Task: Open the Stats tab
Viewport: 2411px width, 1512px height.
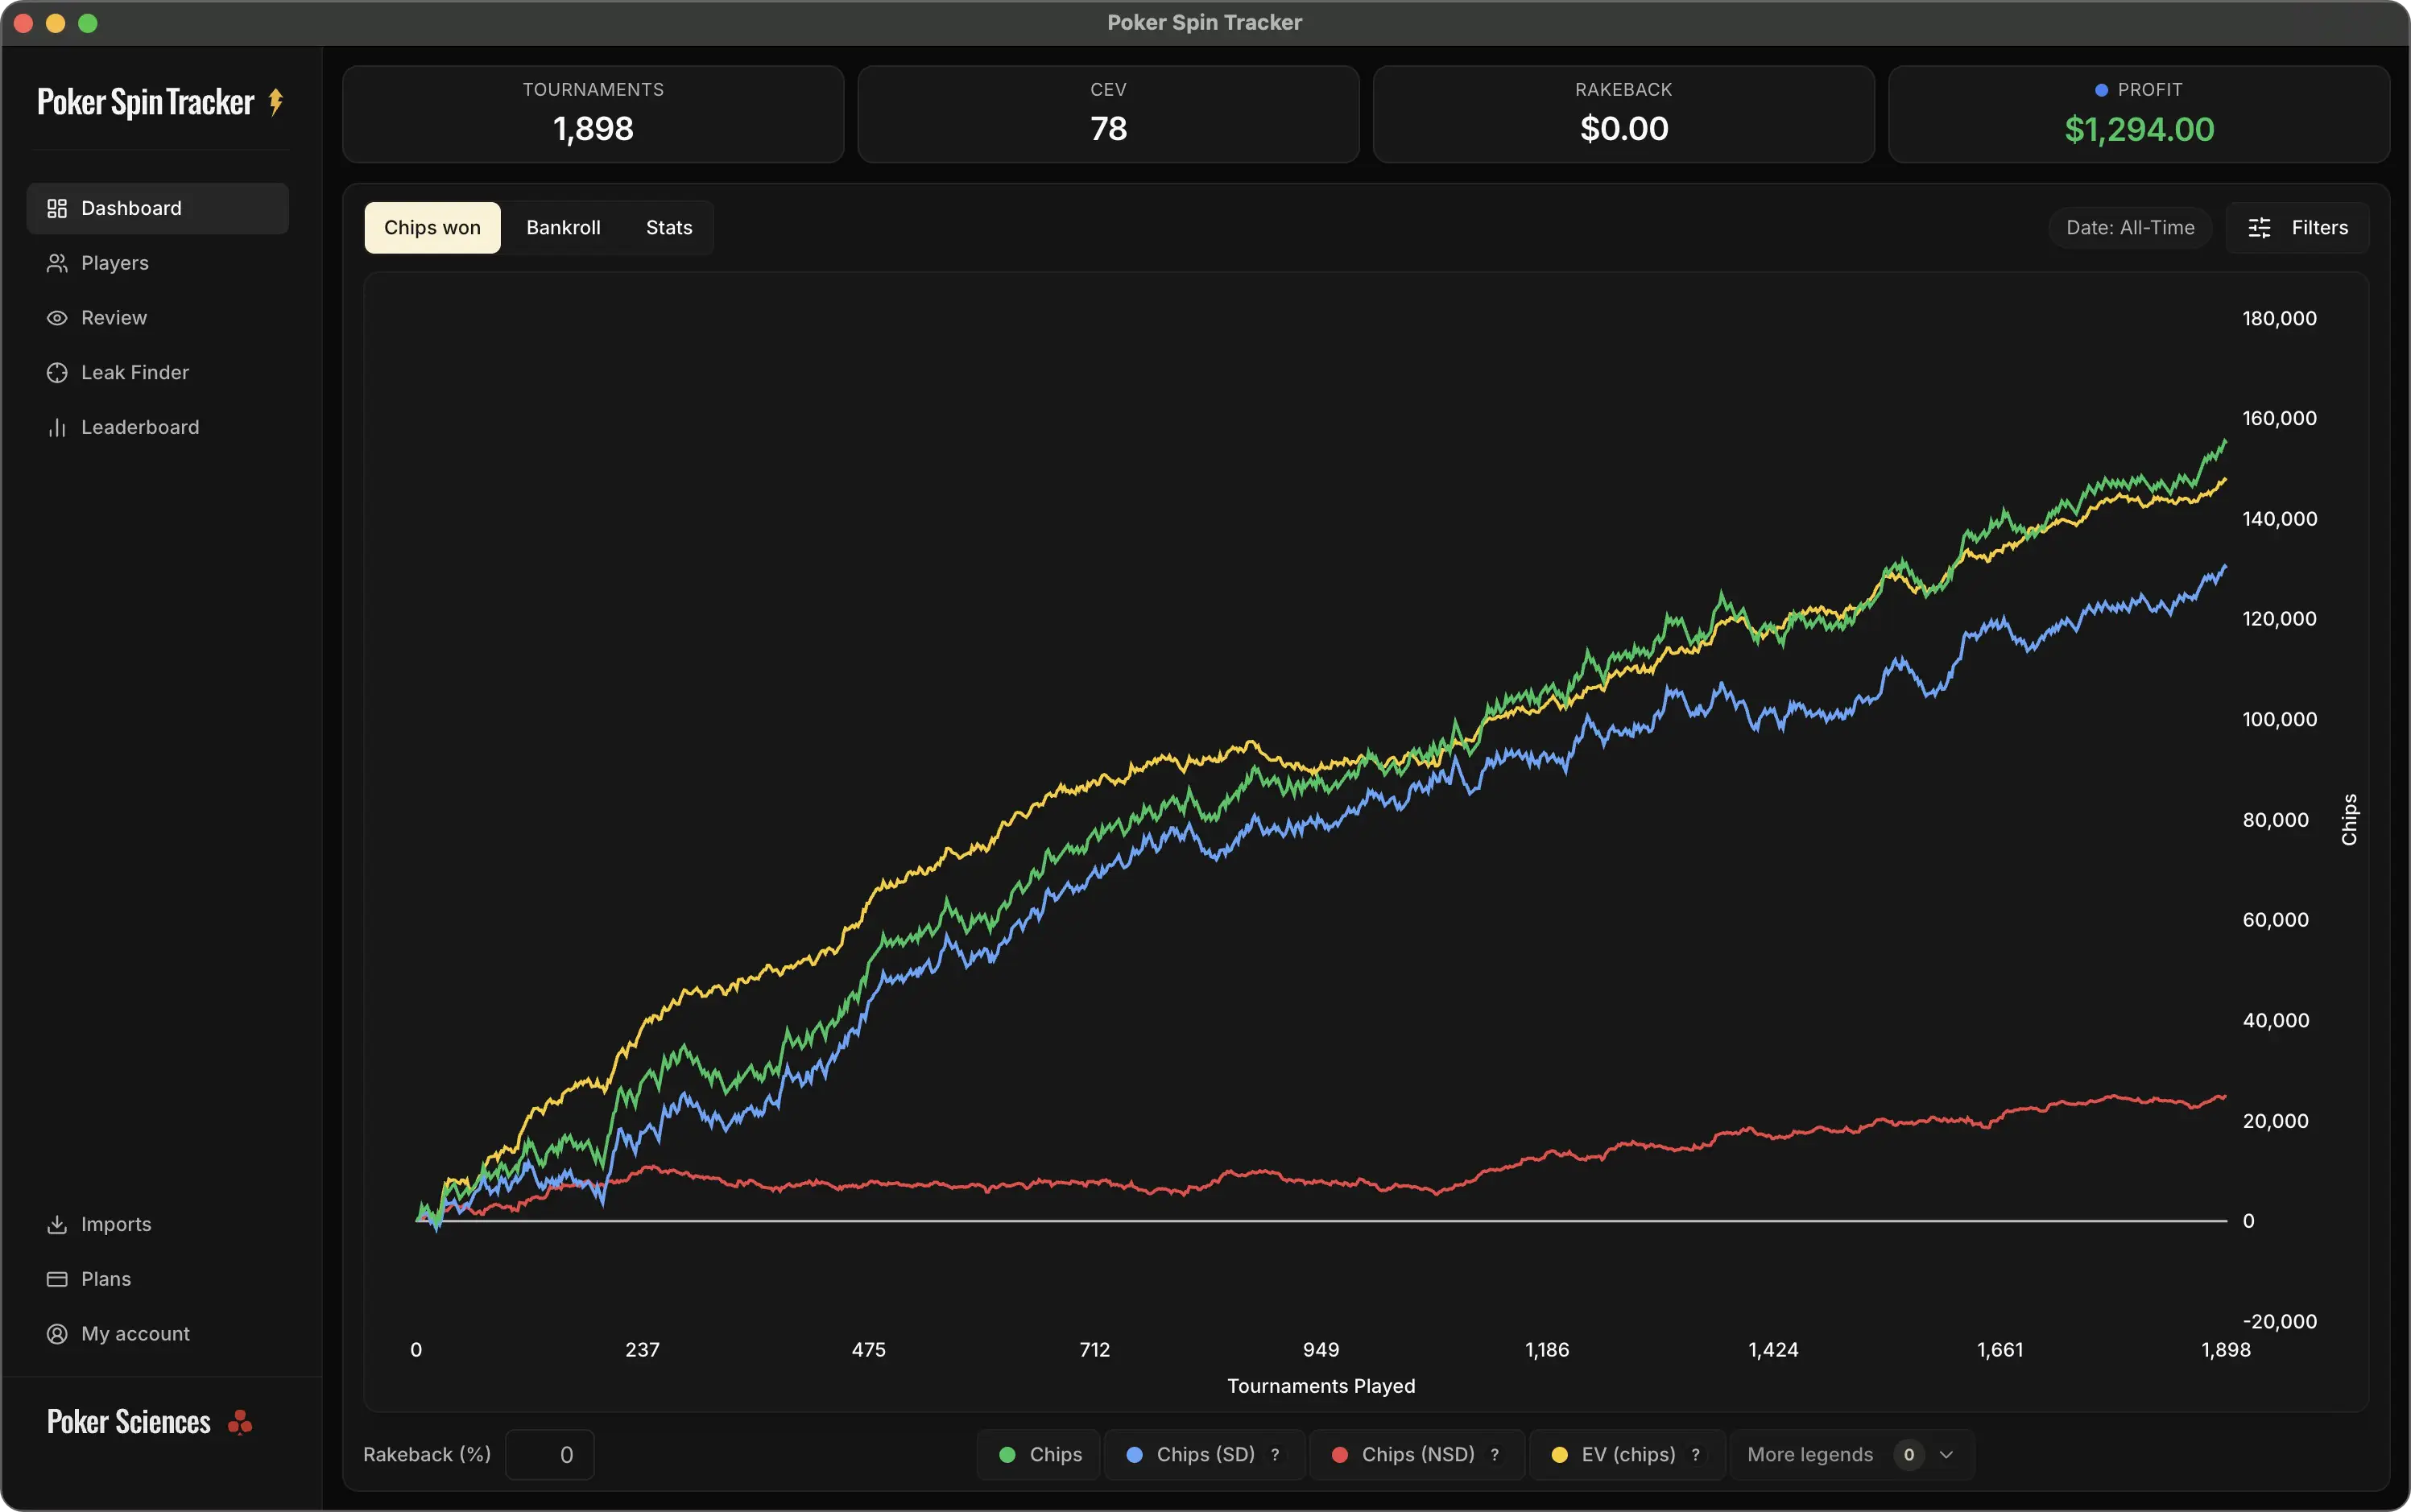Action: (668, 227)
